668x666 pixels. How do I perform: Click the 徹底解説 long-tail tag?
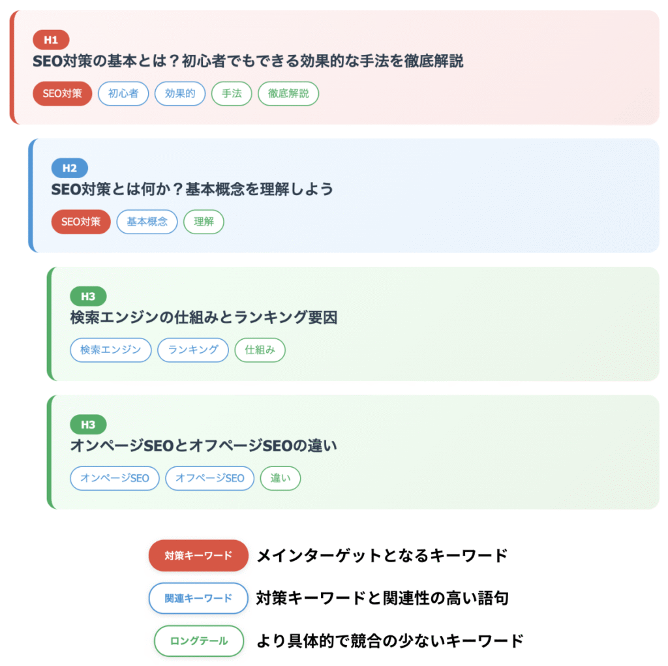pyautogui.click(x=288, y=93)
